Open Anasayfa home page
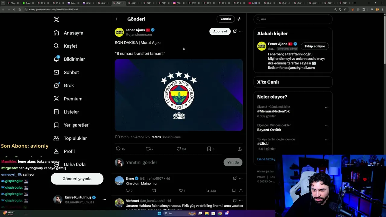This screenshot has width=386, height=217. pyautogui.click(x=68, y=33)
